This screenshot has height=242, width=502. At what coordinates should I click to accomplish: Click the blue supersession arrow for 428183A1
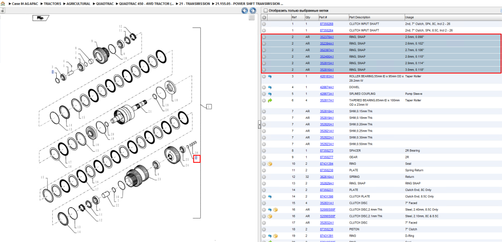(270, 77)
